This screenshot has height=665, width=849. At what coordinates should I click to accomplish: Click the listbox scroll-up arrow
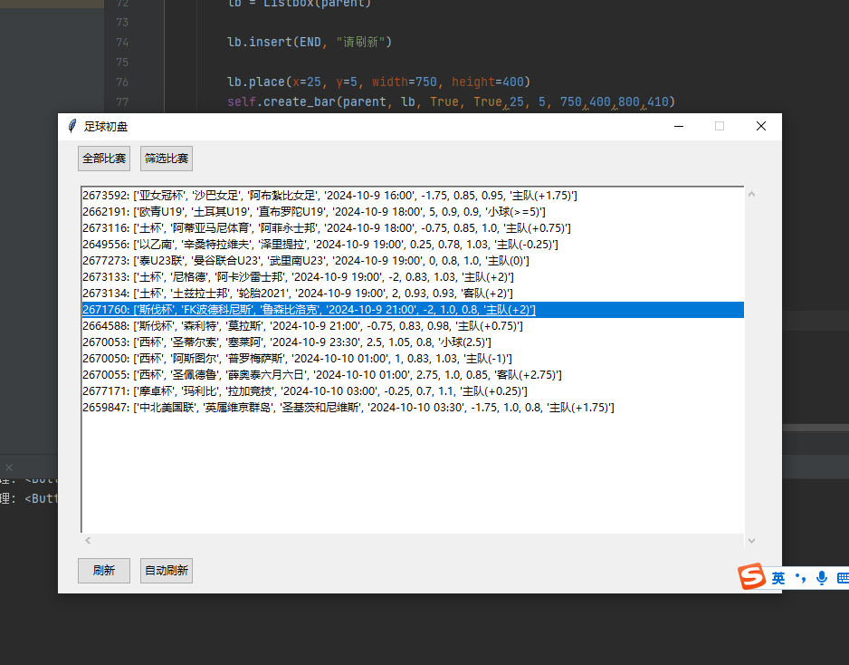pyautogui.click(x=751, y=195)
